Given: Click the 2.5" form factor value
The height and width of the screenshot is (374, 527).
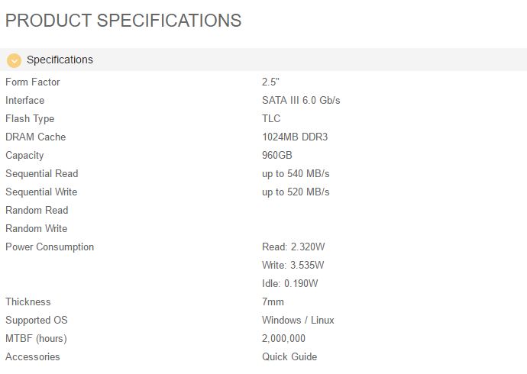Looking at the screenshot, I should (271, 82).
